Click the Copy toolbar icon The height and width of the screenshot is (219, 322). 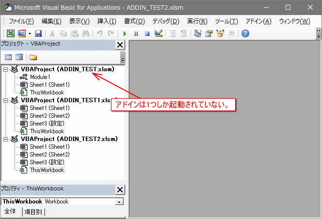pos(63,33)
